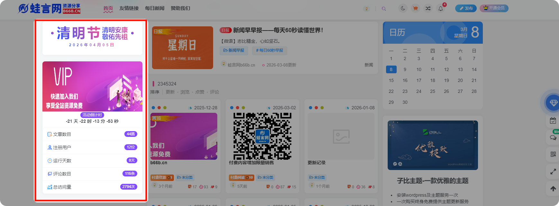Open the pinned b66b.cn post thumbnail
Screen dimensions: 559x206
coord(184,136)
